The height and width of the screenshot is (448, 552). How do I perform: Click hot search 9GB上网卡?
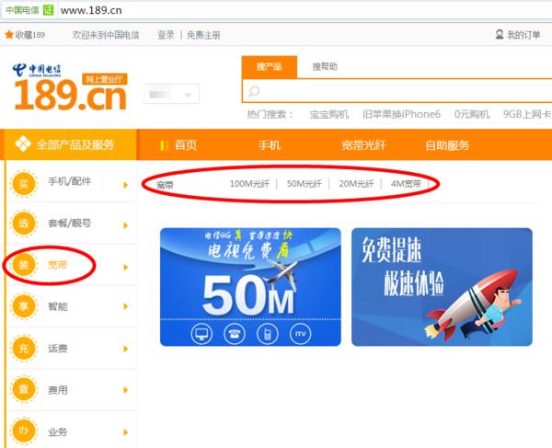(526, 114)
